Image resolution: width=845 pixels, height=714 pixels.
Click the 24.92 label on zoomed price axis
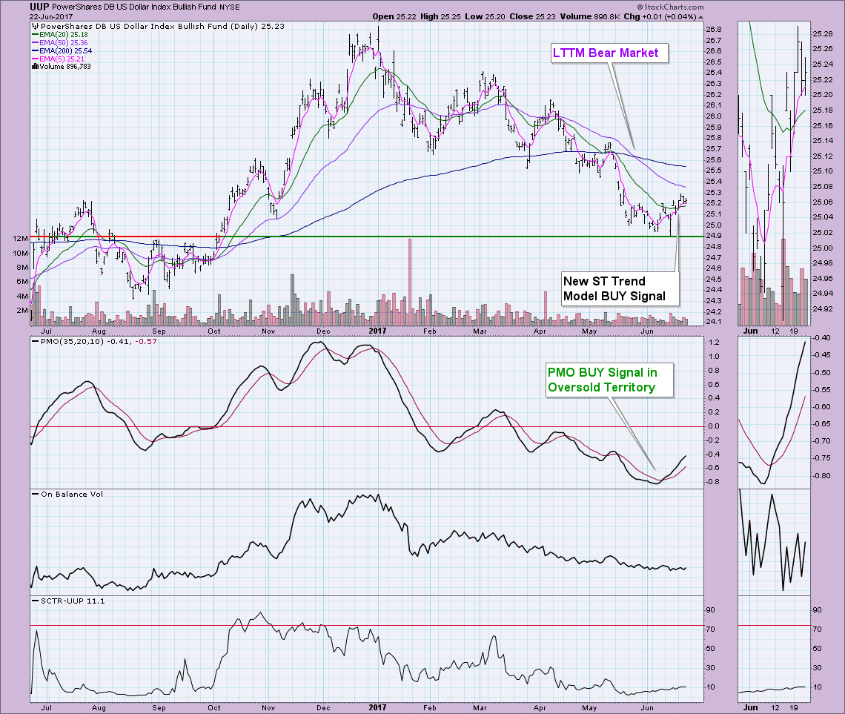click(822, 308)
